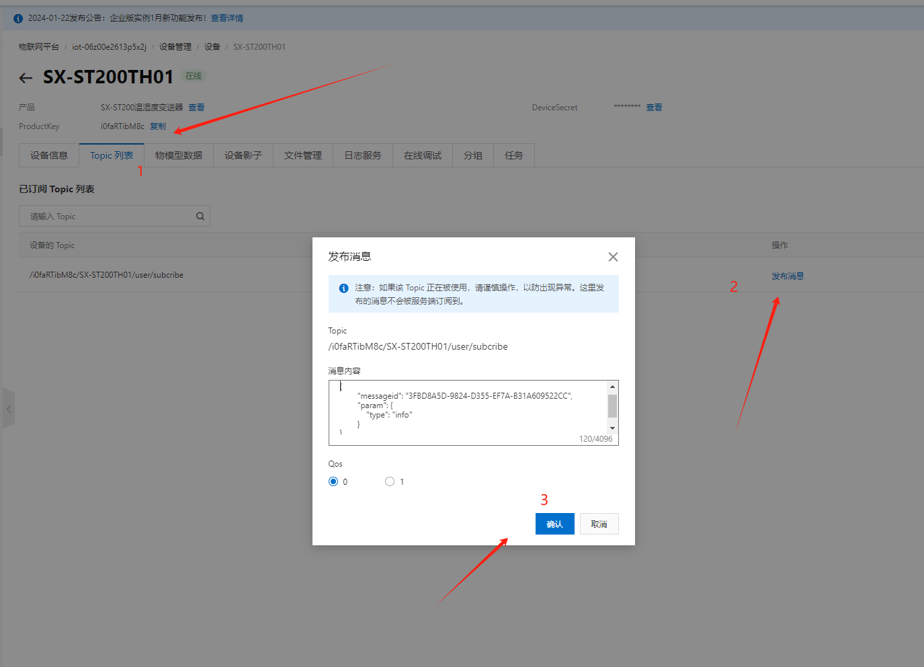The width and height of the screenshot is (924, 667).
Task: Click 发布消息 link in 操作 column
Action: [x=787, y=276]
